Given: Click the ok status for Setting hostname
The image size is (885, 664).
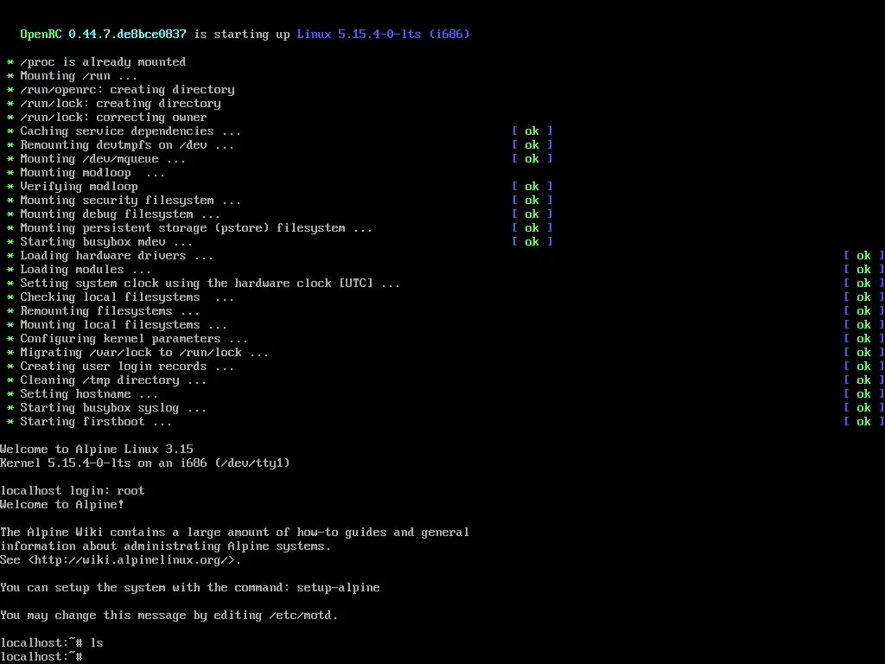Looking at the screenshot, I should click(863, 393).
